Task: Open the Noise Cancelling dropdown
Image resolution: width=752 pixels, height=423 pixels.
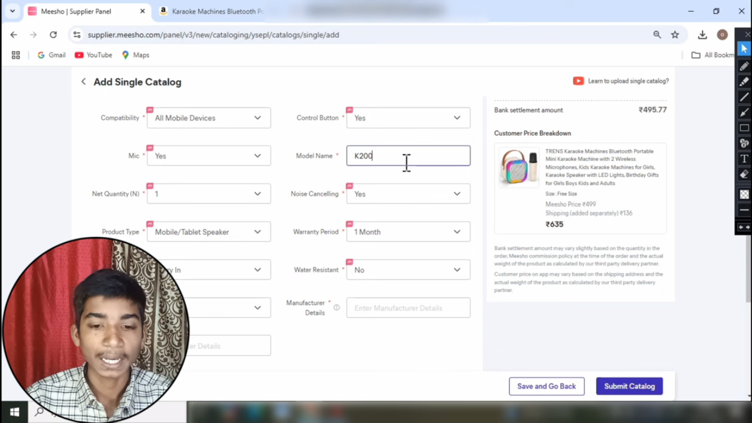Action: (408, 194)
